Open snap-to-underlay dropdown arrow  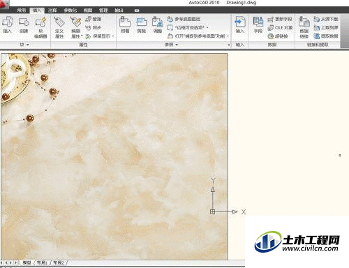[x=228, y=36]
